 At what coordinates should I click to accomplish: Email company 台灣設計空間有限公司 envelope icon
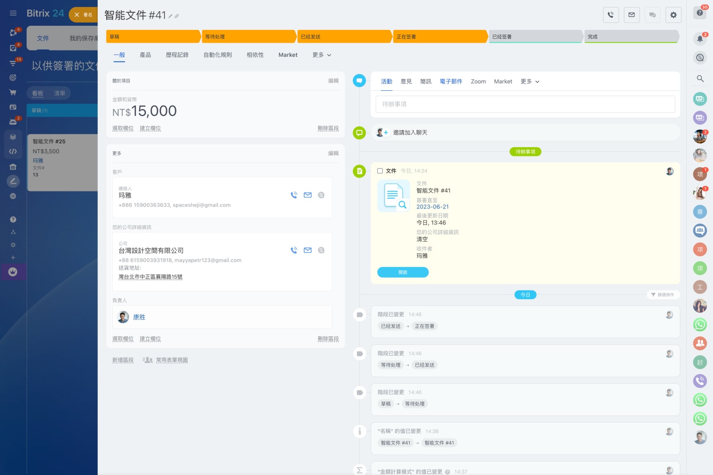pos(307,250)
